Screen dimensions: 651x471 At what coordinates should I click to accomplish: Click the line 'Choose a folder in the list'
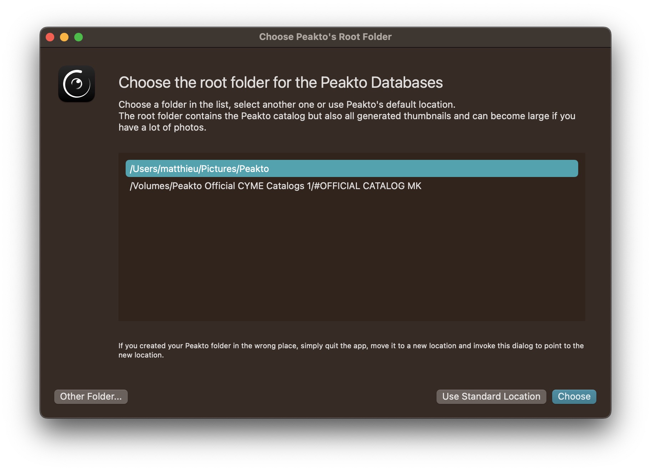coord(287,105)
